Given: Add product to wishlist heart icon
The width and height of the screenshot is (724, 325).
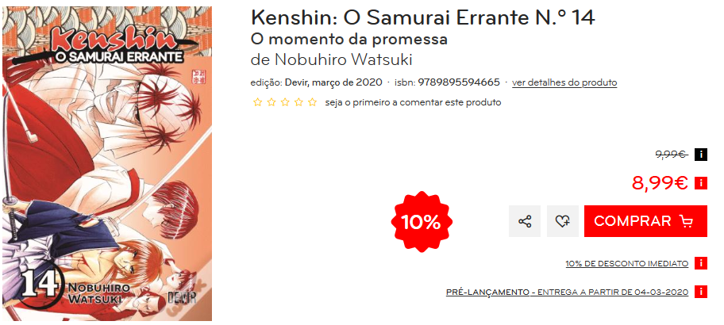Looking at the screenshot, I should click(562, 221).
